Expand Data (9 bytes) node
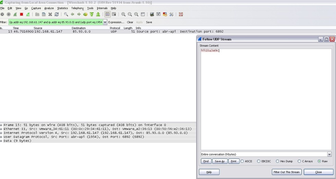The height and width of the screenshot is (179, 336). point(1,141)
